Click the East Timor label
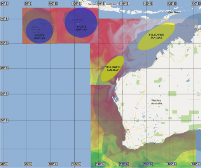 [174, 12]
